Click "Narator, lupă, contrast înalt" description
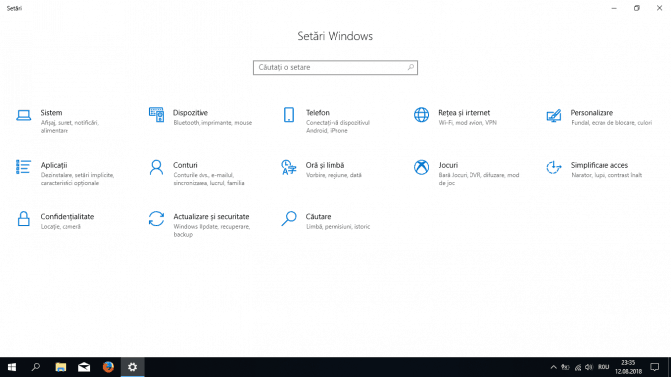This screenshot has height=377, width=671. [606, 175]
